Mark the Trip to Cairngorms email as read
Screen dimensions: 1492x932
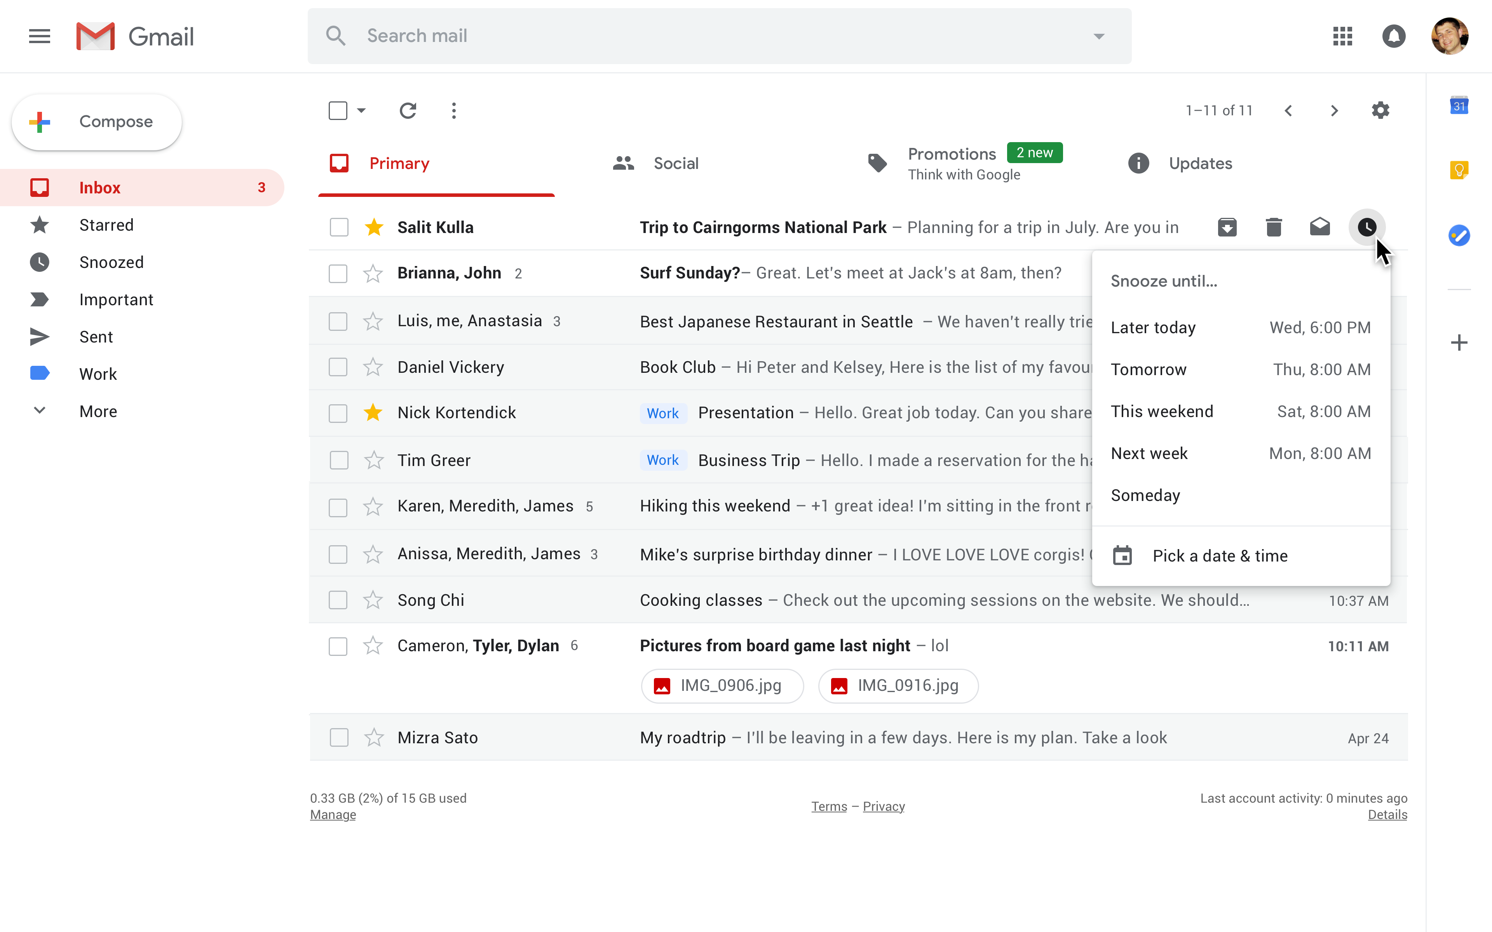(1319, 227)
